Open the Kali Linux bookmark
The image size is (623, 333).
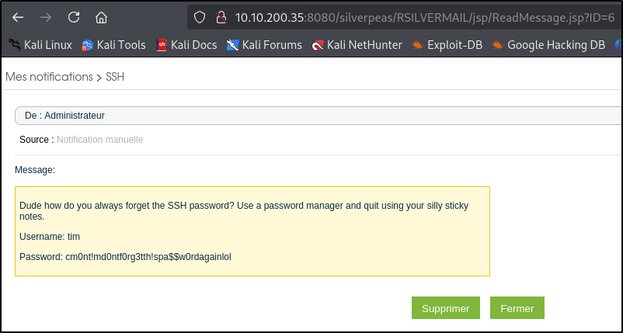point(40,45)
